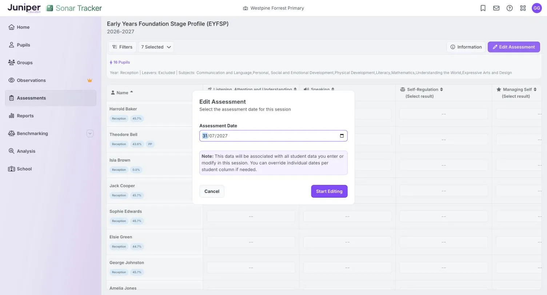Viewport: 547px width, 295px height.
Task: Open Reports in the sidebar
Action: [x=51, y=116]
